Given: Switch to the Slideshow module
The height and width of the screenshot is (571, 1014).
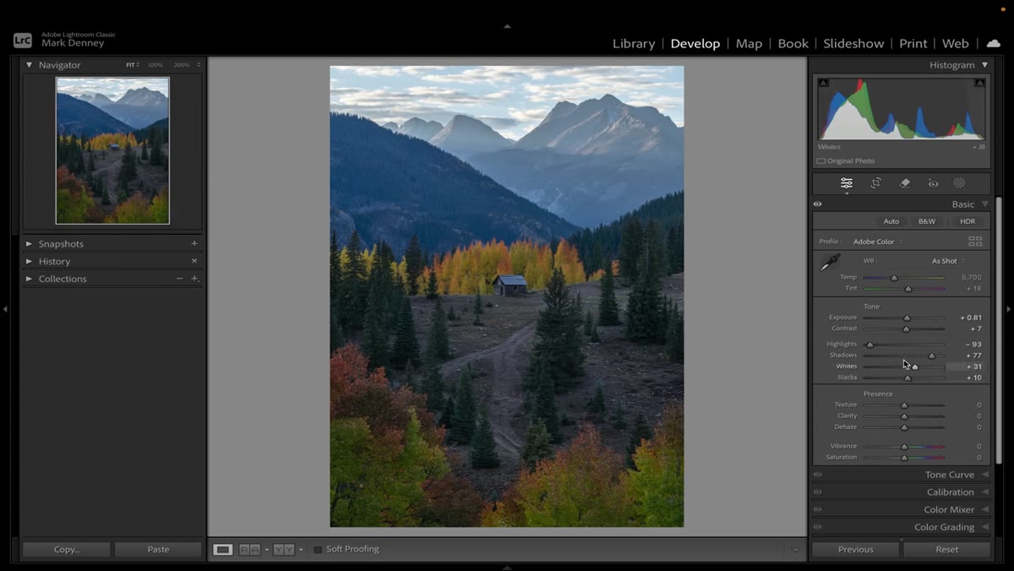Looking at the screenshot, I should click(x=853, y=43).
